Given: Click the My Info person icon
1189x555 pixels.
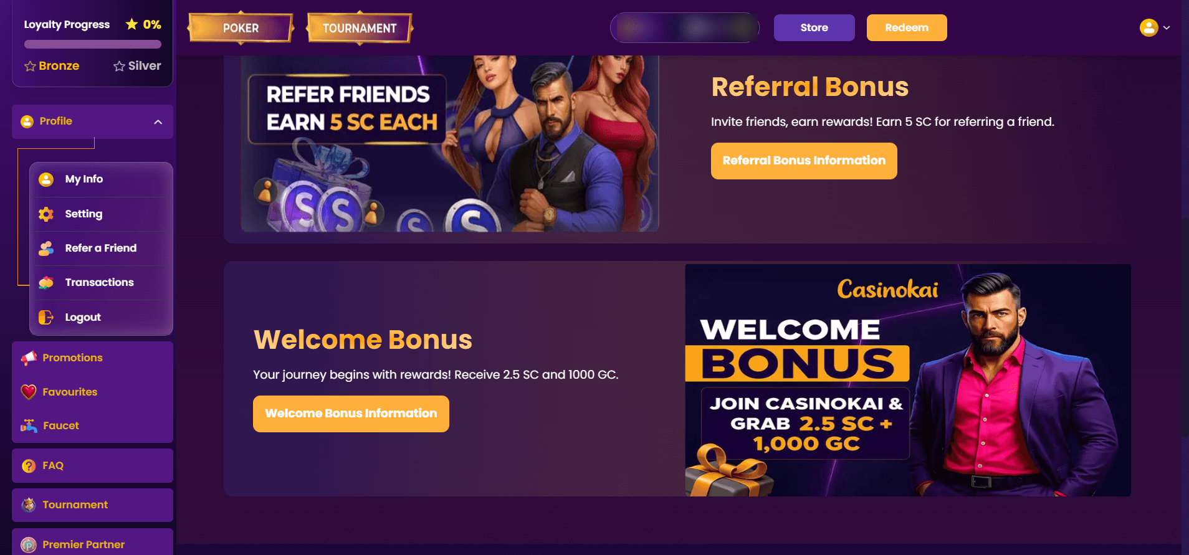Looking at the screenshot, I should click(x=46, y=179).
